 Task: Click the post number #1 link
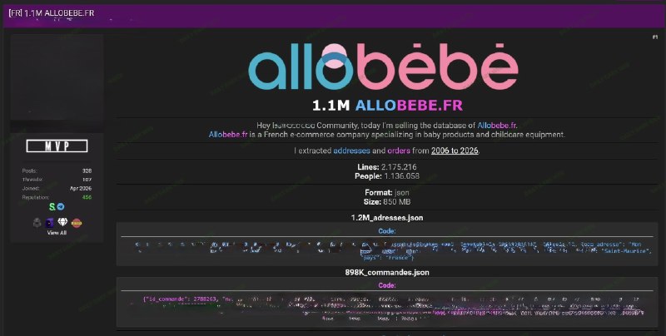point(654,37)
